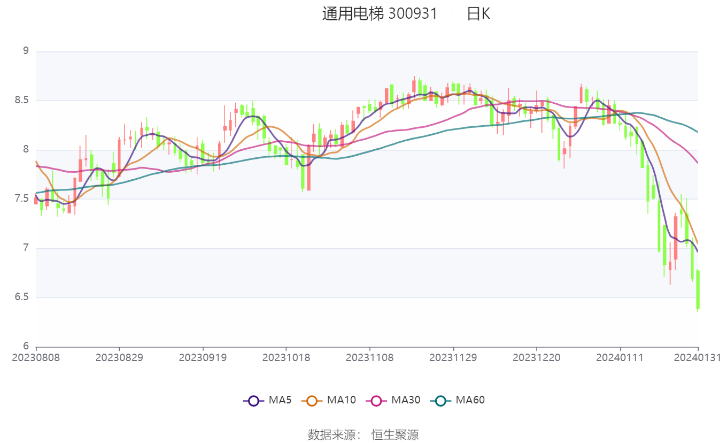727x443 pixels.
Task: Select the 20231018 date axis label
Action: coord(286,357)
